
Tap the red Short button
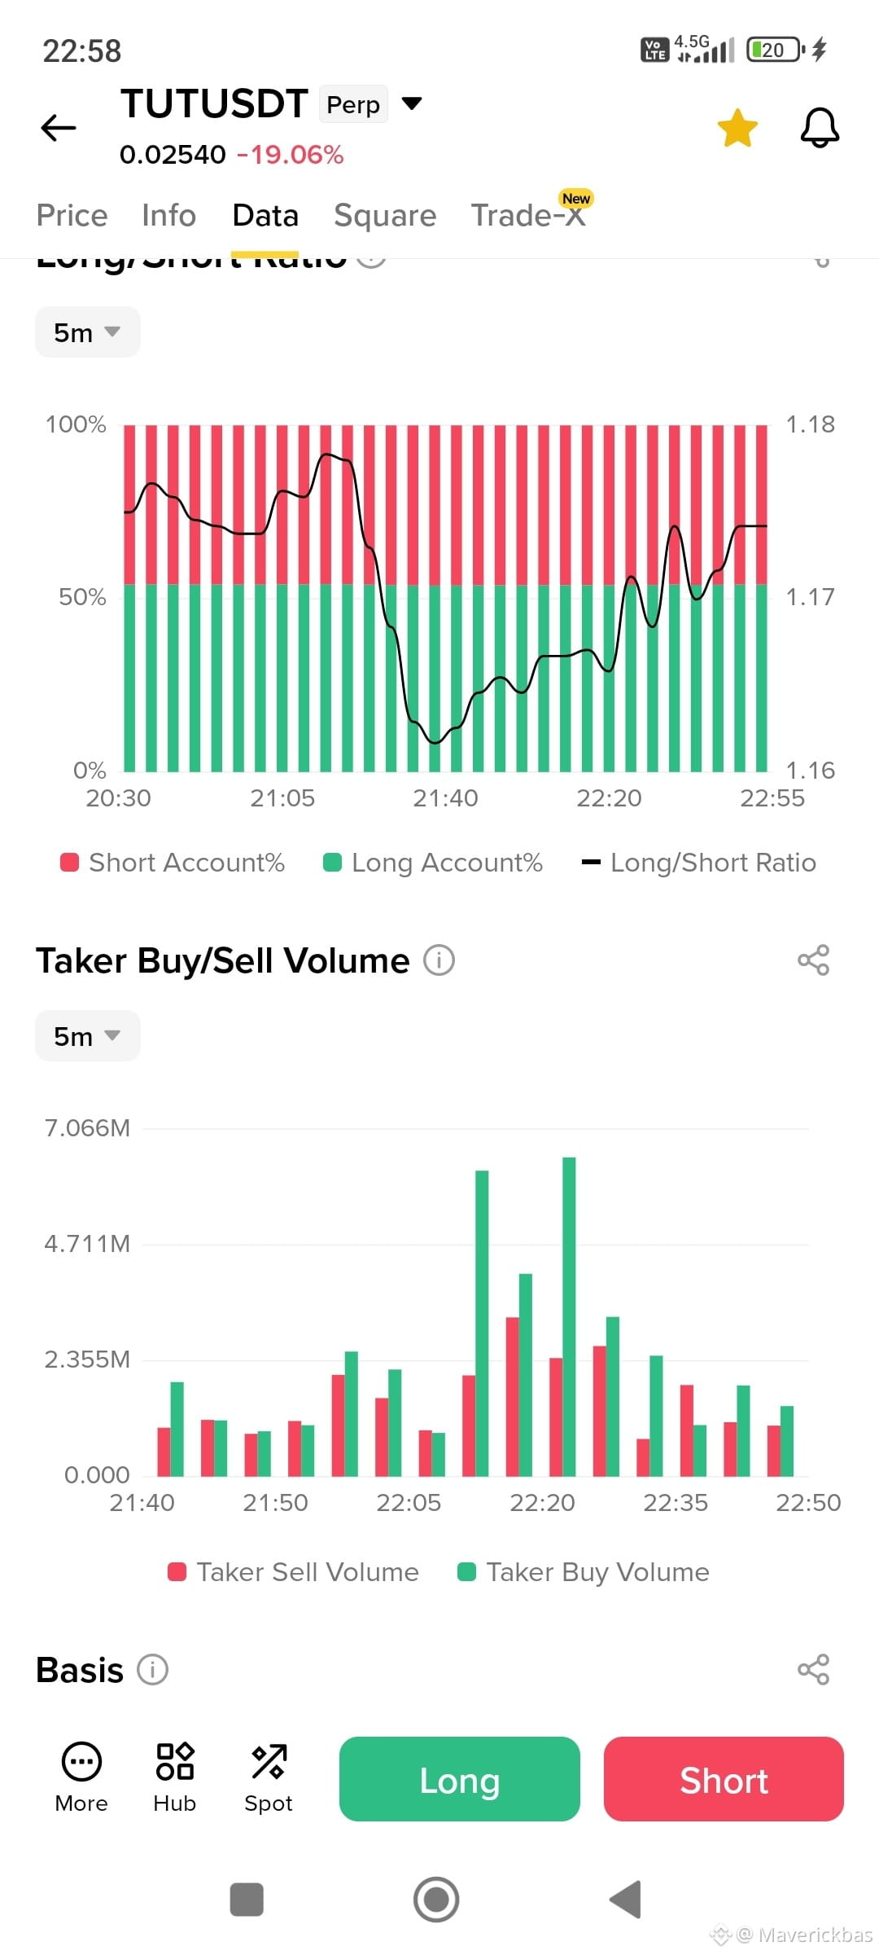point(724,1779)
